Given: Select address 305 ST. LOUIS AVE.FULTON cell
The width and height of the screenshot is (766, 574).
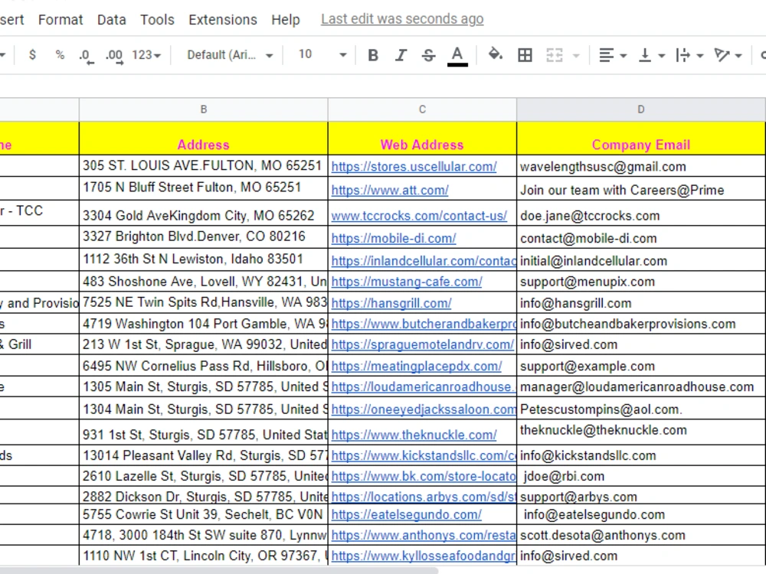Looking at the screenshot, I should (203, 166).
